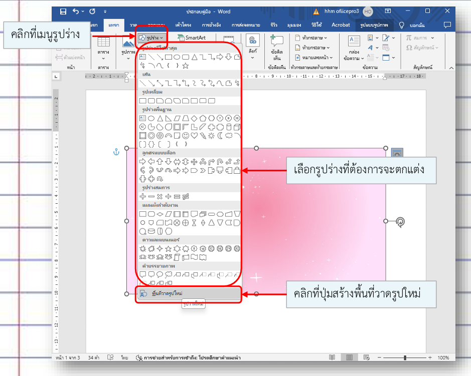
Task: Click the Save icon in title bar
Action: (63, 11)
